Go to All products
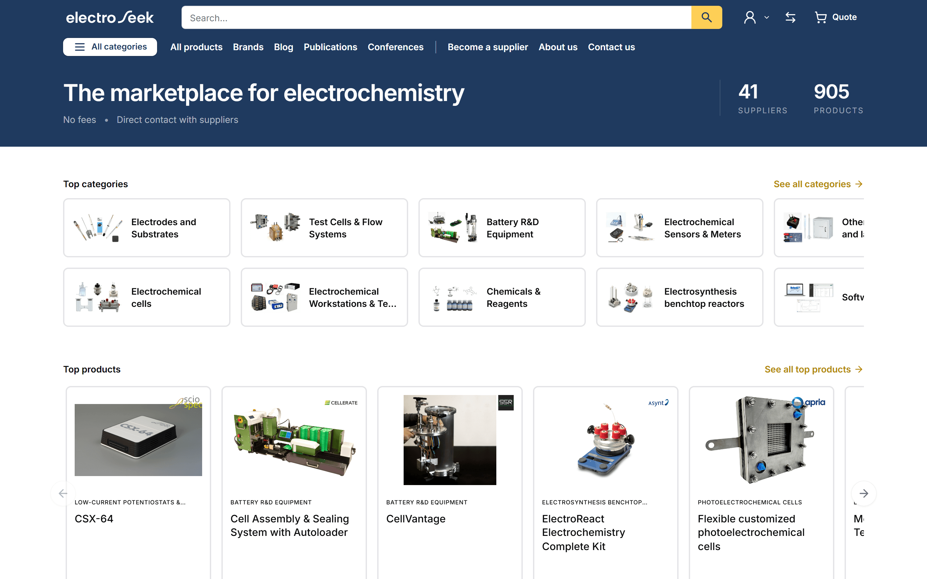927x579 pixels. (196, 47)
